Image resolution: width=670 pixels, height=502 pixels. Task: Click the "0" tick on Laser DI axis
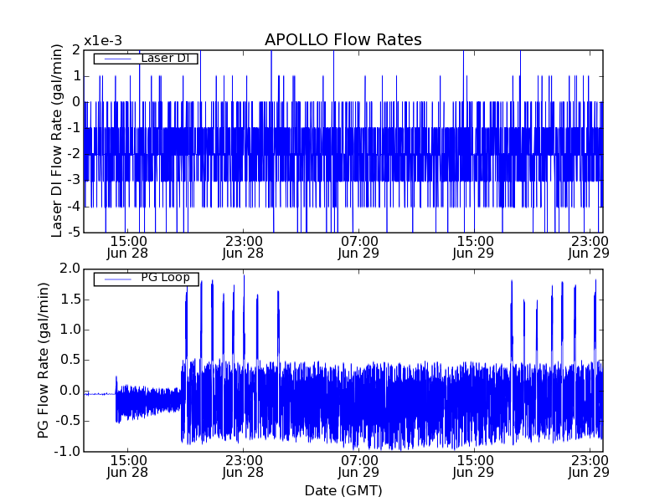tap(75, 102)
